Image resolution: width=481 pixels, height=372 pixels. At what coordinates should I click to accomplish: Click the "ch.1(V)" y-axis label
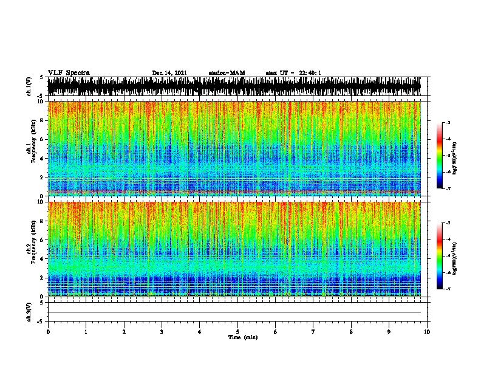tap(29, 86)
